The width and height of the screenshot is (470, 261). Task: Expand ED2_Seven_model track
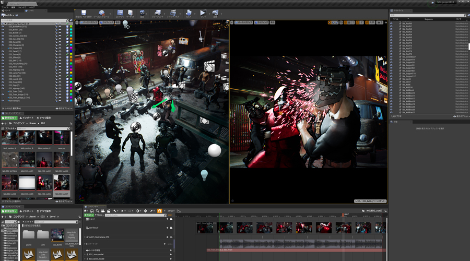pos(85,258)
